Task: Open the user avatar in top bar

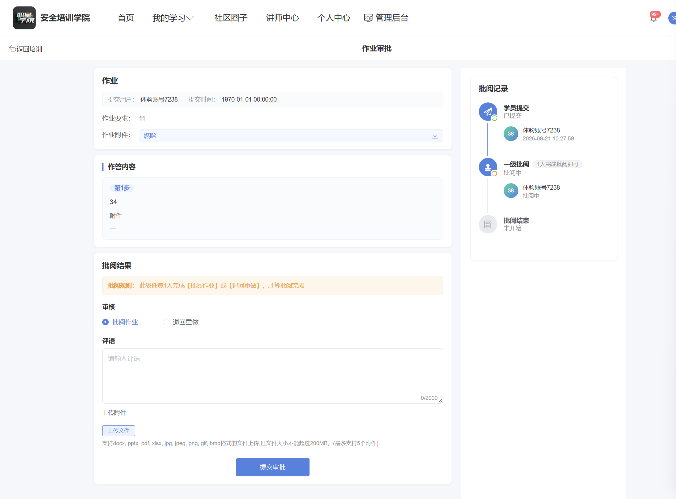Action: click(672, 18)
